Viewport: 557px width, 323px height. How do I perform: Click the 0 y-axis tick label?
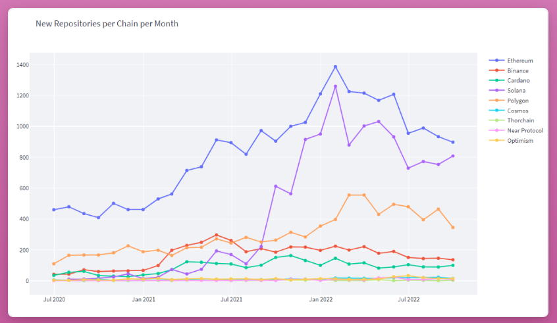(x=27, y=281)
